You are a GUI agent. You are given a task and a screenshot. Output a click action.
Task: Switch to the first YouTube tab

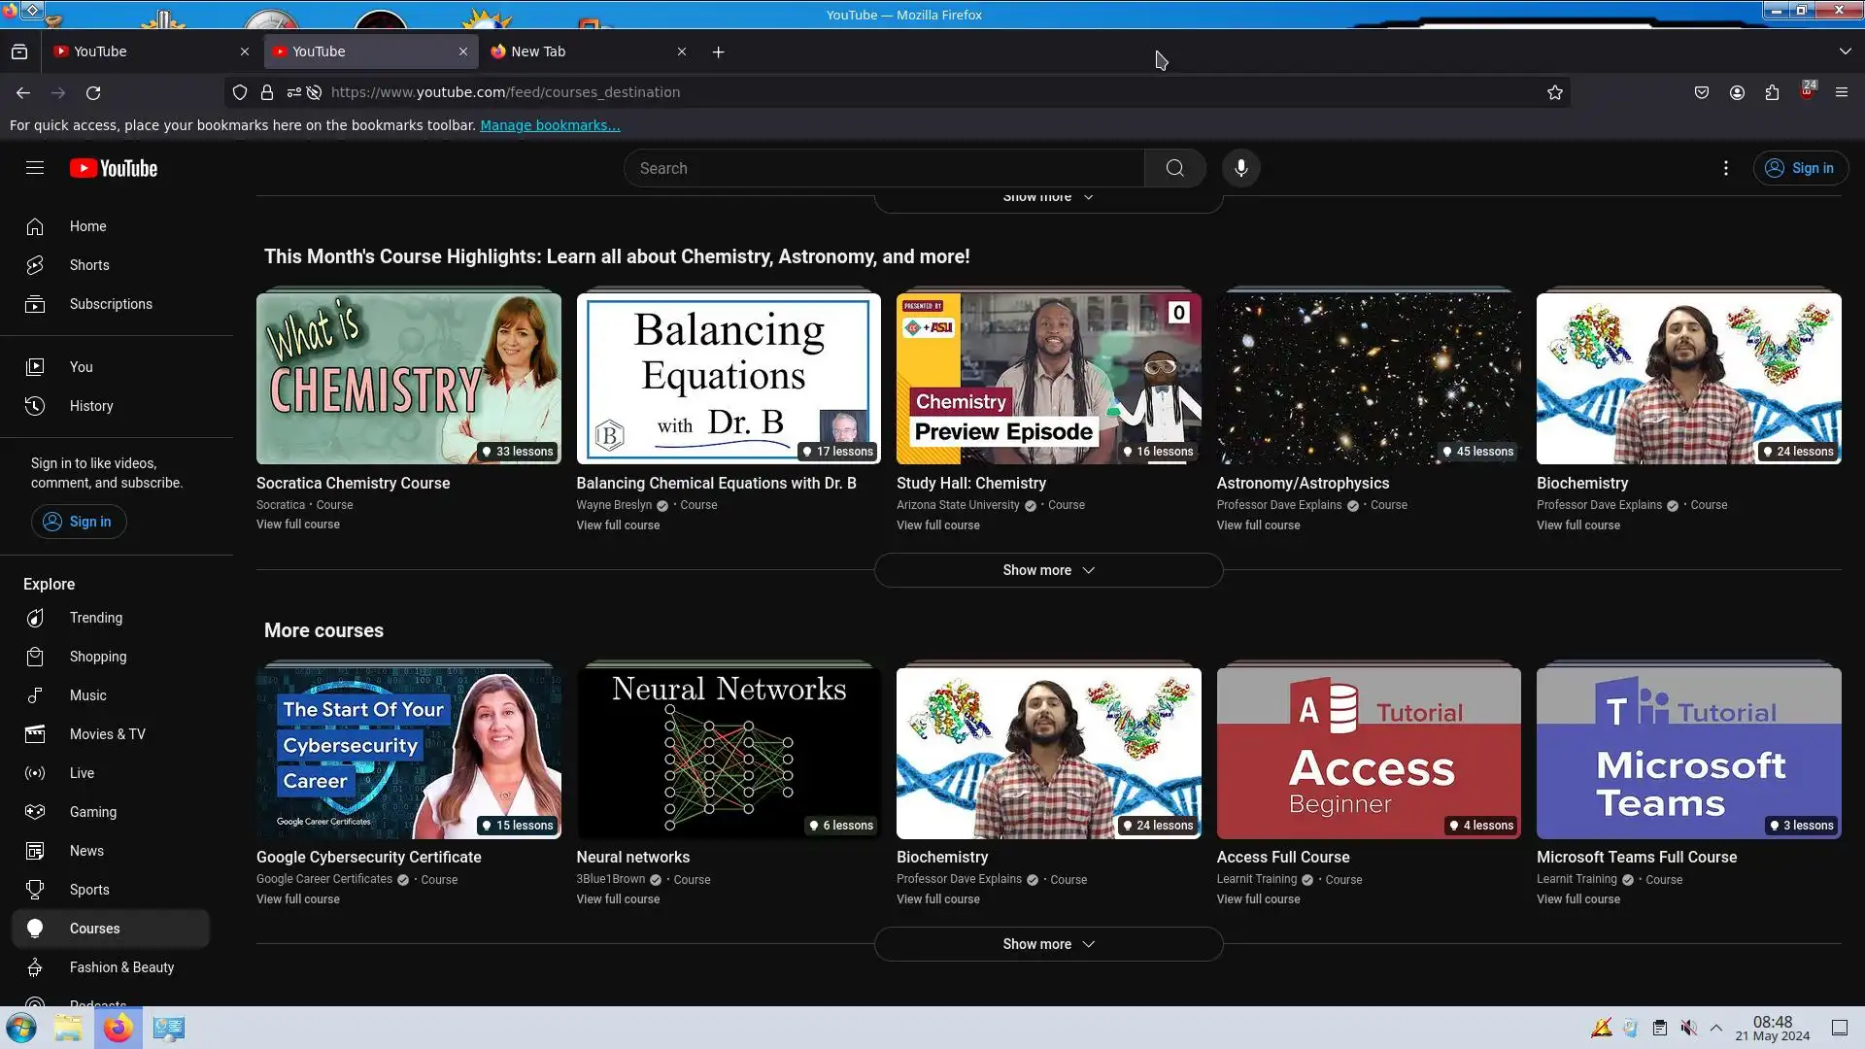[136, 51]
